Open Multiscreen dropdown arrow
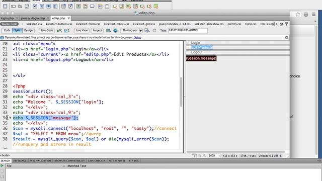This screenshot has height=181, width=322. click(141, 31)
